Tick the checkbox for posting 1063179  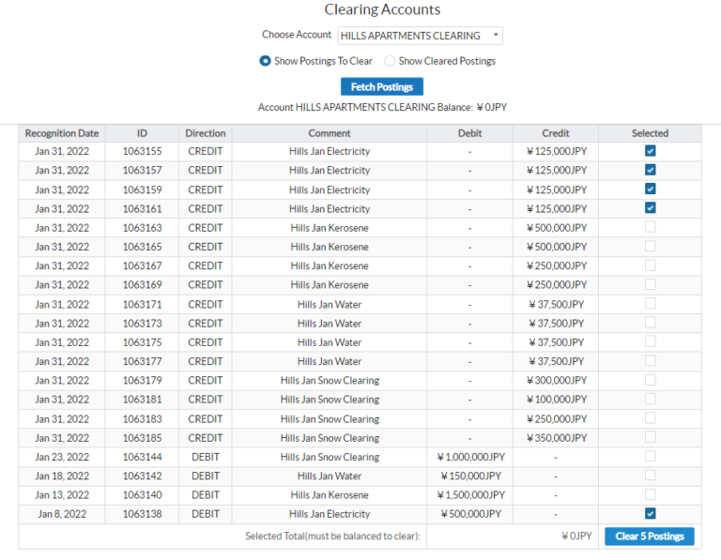click(x=650, y=380)
